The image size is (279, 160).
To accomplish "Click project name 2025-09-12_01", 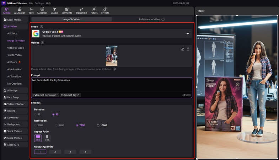I will click(x=181, y=3).
